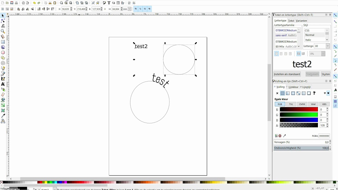This screenshot has width=338, height=190.
Task: Select the TVL color mode button
Action: click(291, 104)
